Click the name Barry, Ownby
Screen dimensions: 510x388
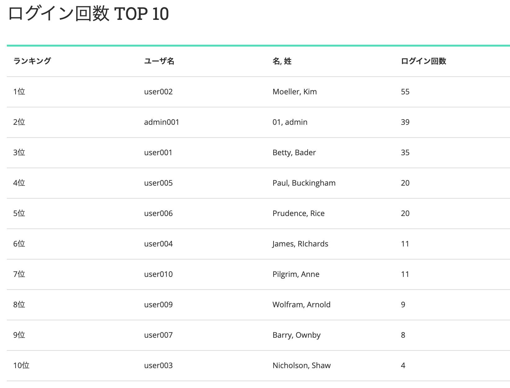(x=297, y=335)
